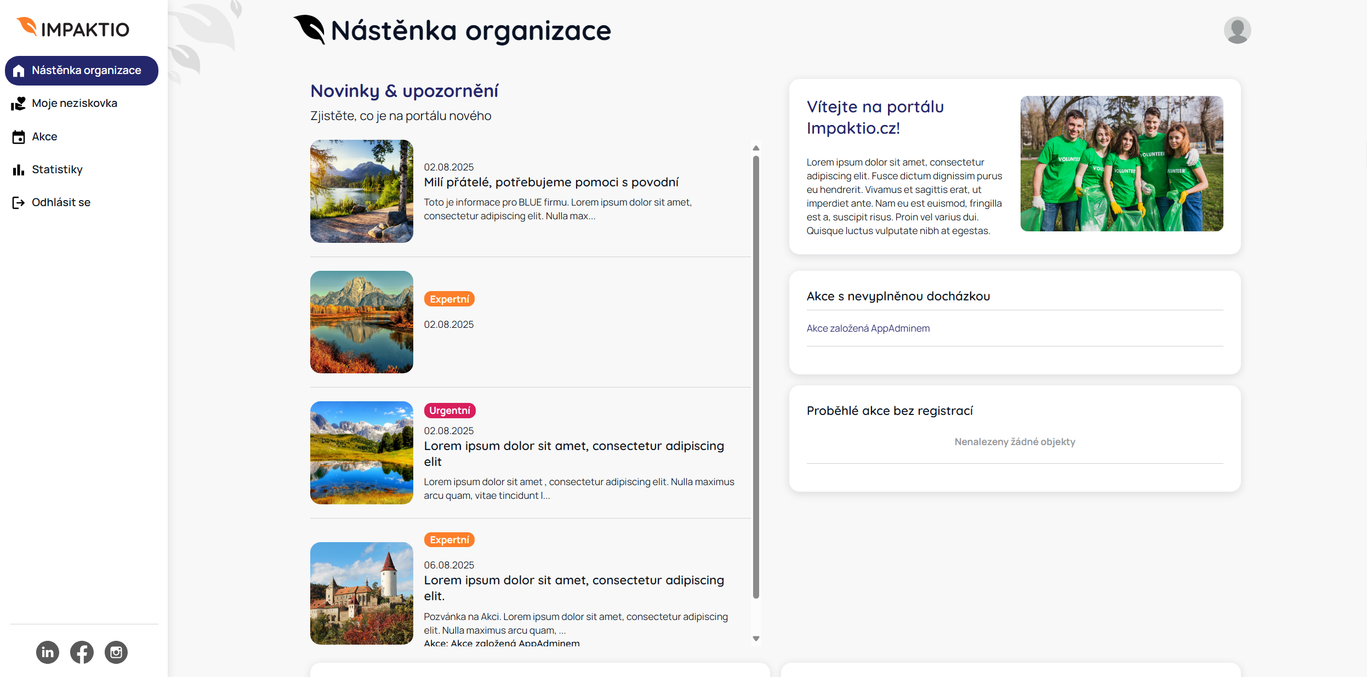Open Moje neziskovka menu item
The height and width of the screenshot is (677, 1367).
coord(75,104)
